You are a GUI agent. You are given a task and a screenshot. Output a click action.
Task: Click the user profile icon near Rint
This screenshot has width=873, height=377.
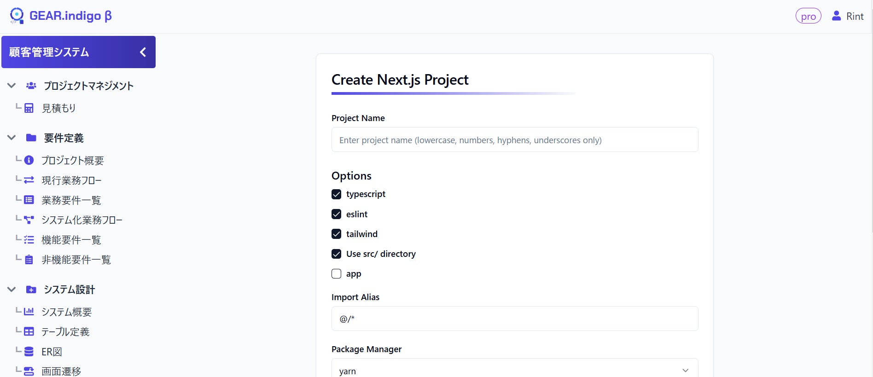coord(836,16)
